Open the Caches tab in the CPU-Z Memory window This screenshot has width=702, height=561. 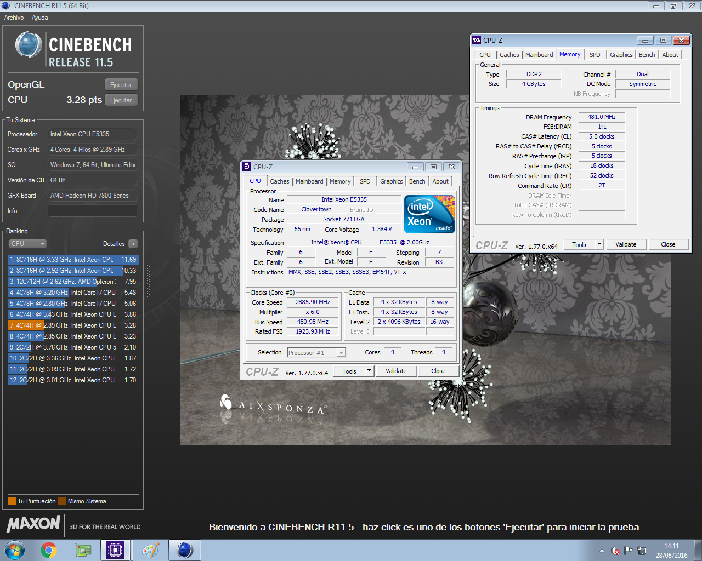pyautogui.click(x=509, y=55)
